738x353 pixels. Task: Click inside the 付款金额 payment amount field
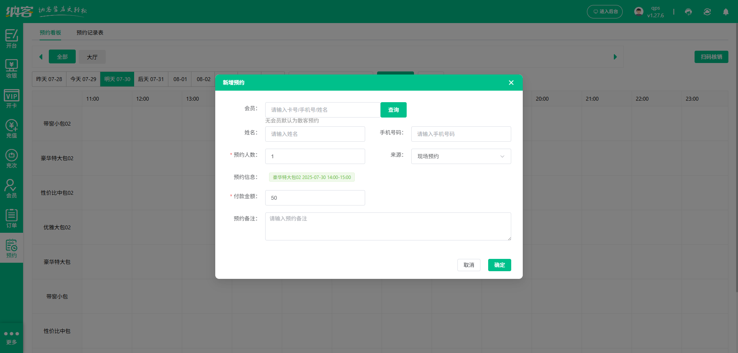(315, 198)
